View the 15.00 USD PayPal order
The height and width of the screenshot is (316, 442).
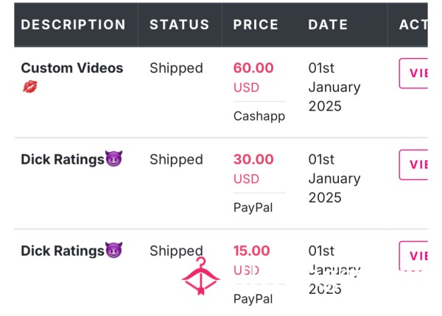click(x=413, y=256)
